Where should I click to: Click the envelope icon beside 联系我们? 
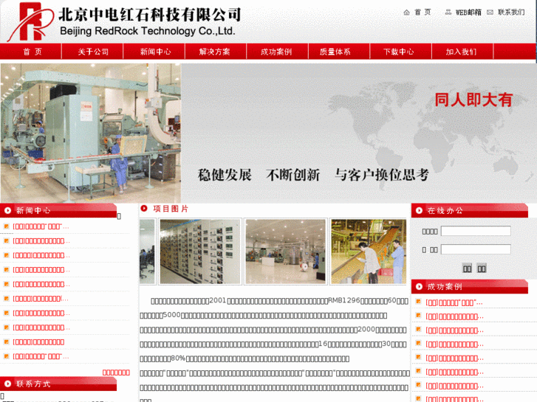click(x=490, y=13)
